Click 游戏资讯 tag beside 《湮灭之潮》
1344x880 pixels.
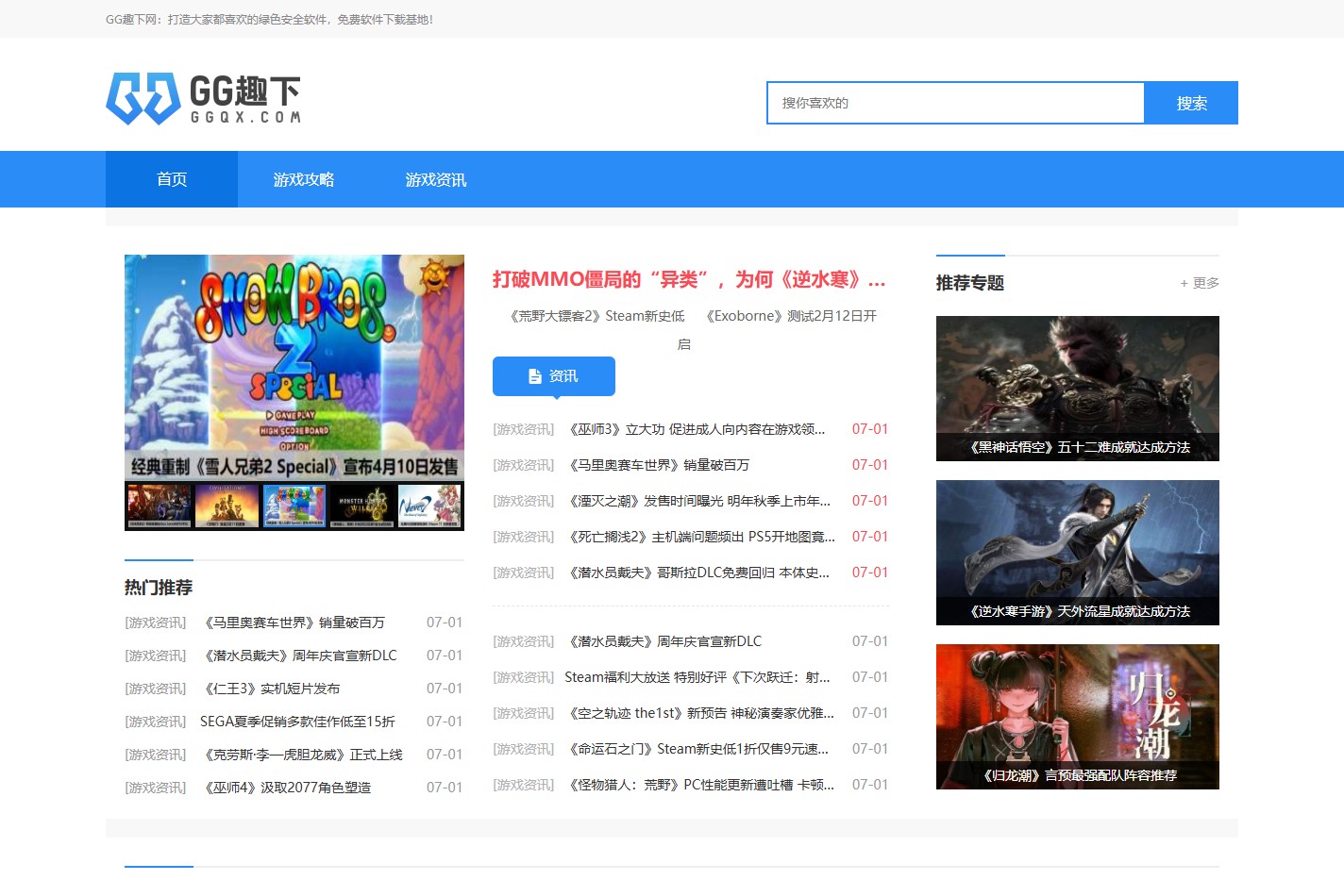[524, 501]
